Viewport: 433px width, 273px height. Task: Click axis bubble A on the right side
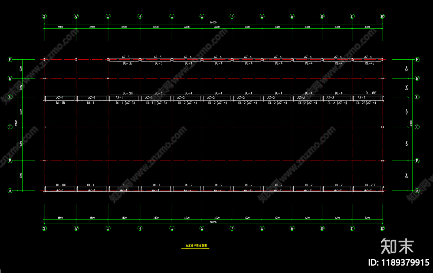(x=417, y=191)
